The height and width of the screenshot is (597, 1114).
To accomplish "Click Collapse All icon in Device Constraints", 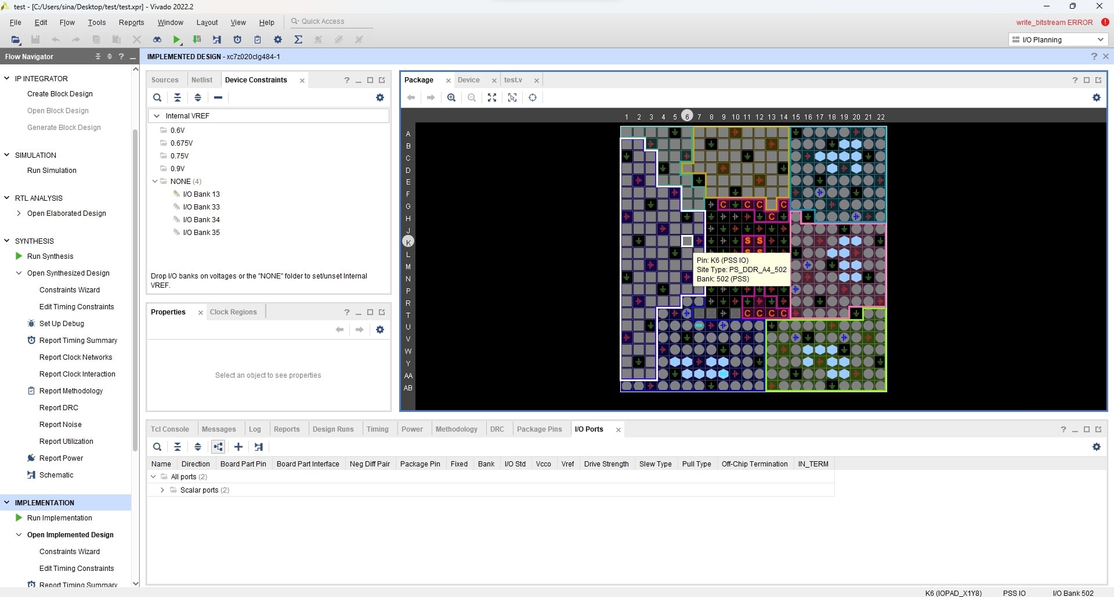I will [178, 97].
